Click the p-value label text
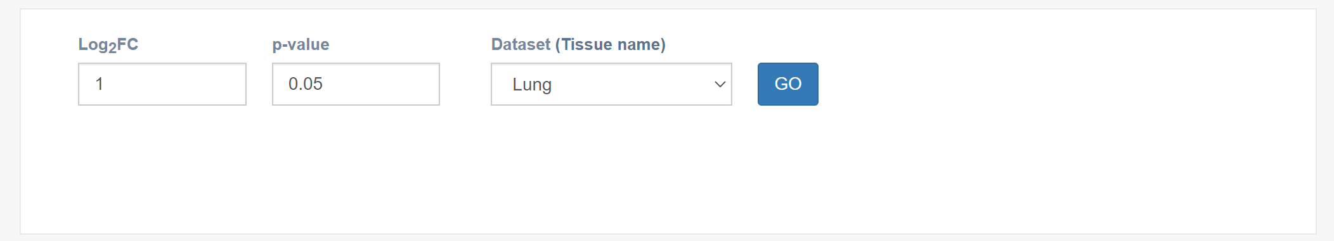 pos(301,44)
